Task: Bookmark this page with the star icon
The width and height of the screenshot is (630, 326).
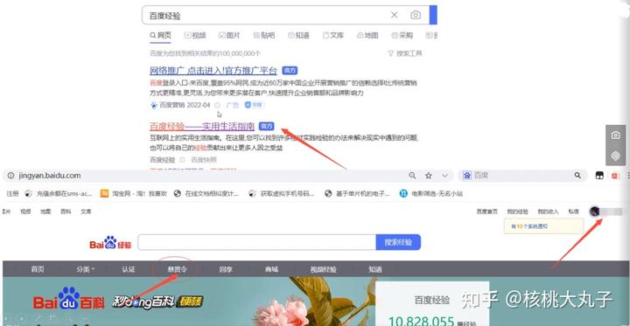Action: (429, 176)
